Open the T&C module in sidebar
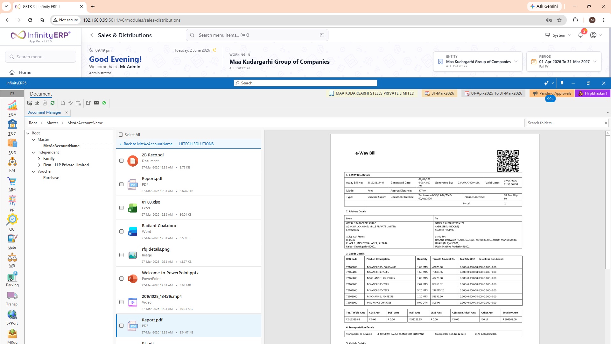The width and height of the screenshot is (611, 344). (x=12, y=127)
